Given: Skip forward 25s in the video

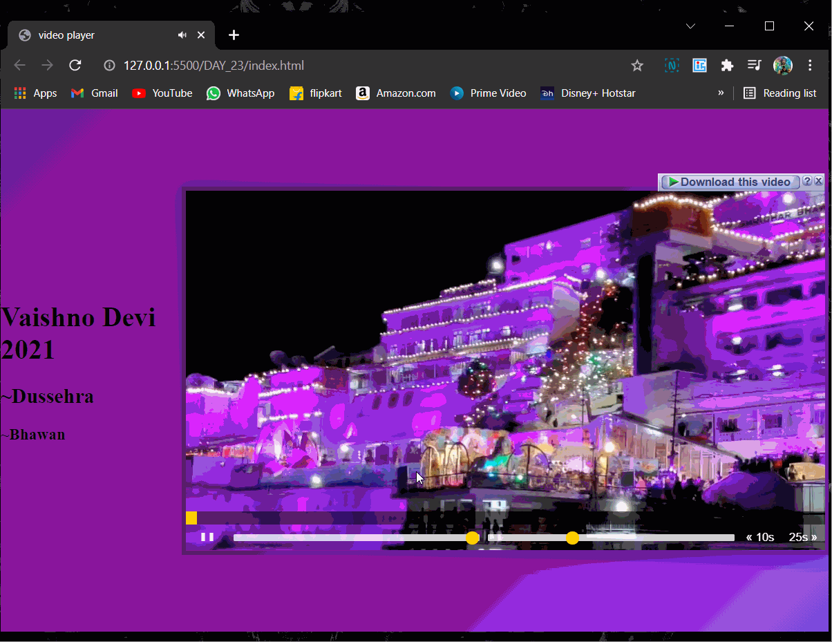Looking at the screenshot, I should (x=803, y=537).
